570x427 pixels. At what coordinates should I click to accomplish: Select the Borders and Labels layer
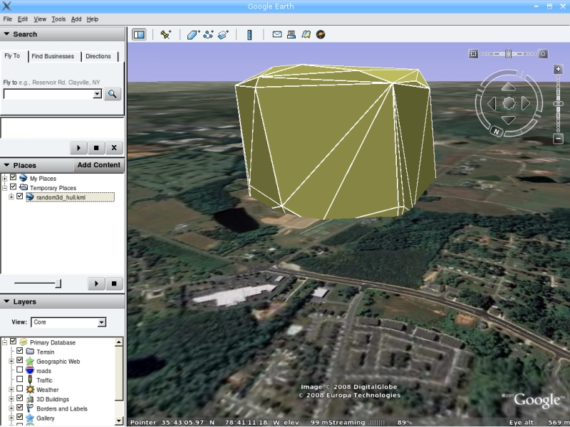click(x=62, y=408)
